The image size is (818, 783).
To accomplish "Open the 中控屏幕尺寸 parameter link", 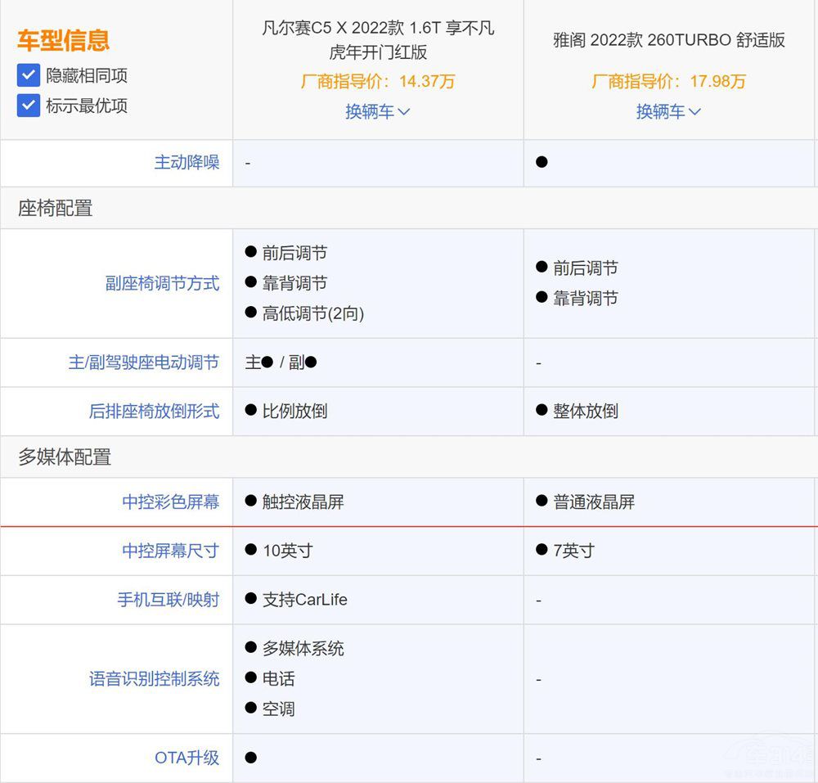I will click(x=170, y=551).
